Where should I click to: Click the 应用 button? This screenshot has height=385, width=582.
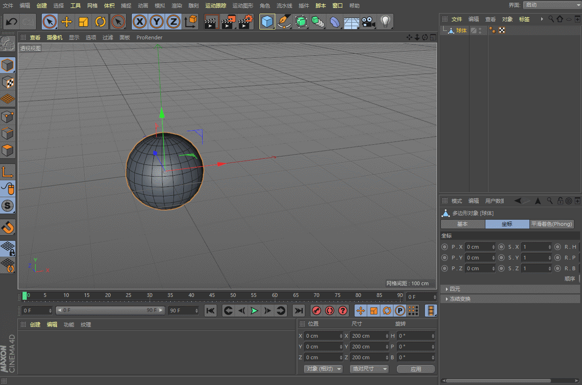point(416,369)
